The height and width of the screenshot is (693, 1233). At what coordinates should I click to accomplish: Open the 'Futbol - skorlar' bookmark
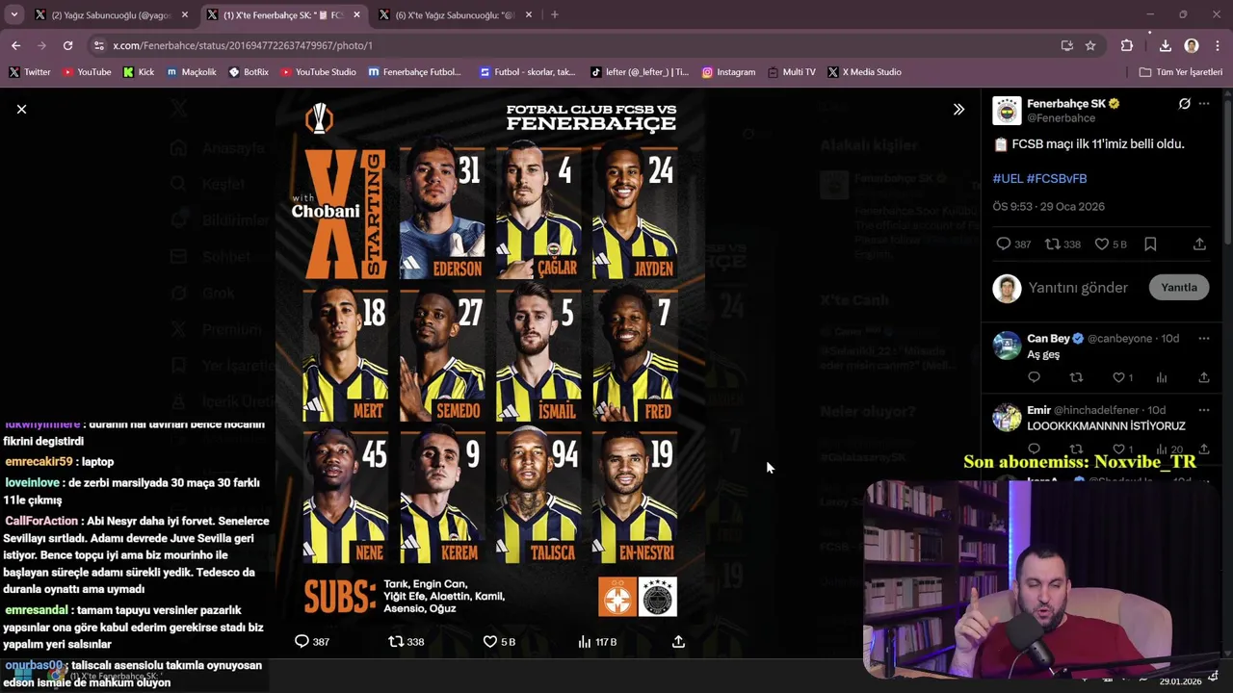(527, 72)
